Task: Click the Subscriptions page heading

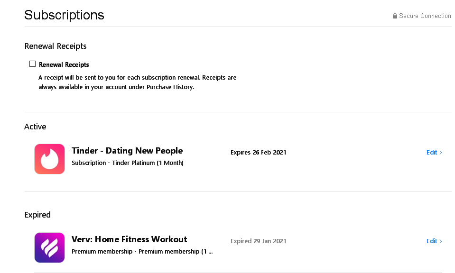Action: click(64, 15)
